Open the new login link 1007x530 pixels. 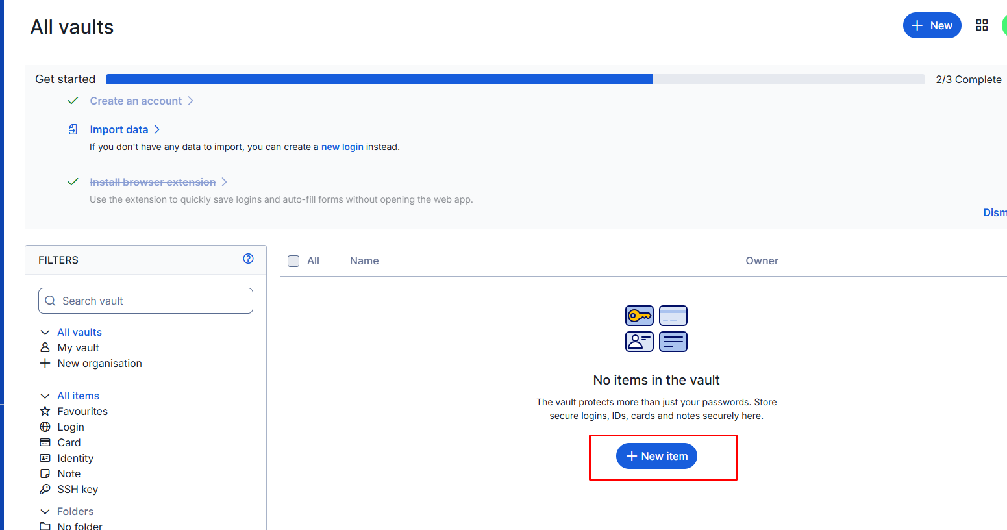342,147
